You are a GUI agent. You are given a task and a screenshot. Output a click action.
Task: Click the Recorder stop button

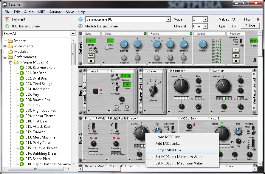pyautogui.click(x=236, y=61)
